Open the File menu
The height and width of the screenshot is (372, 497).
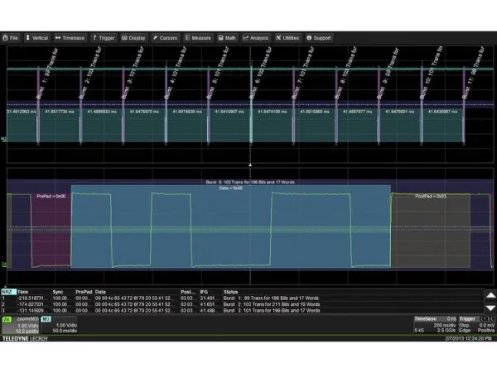12,37
